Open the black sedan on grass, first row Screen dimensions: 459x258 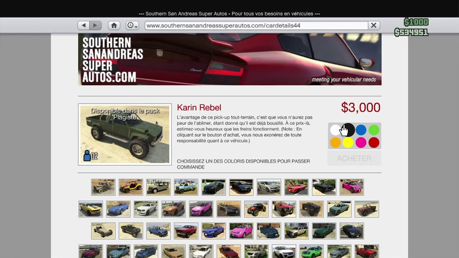coord(214,187)
